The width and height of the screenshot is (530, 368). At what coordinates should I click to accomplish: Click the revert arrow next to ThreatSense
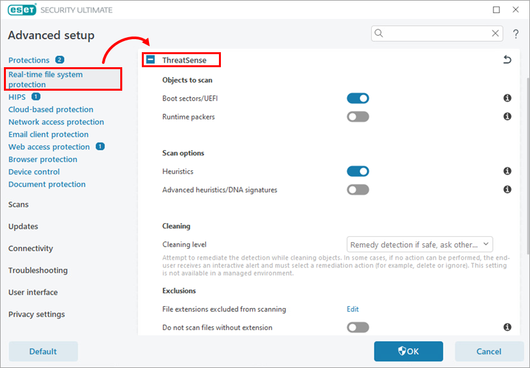507,60
